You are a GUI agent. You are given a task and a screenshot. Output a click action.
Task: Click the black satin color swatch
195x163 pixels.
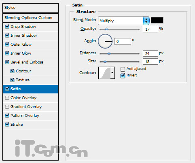pyautogui.click(x=157, y=20)
